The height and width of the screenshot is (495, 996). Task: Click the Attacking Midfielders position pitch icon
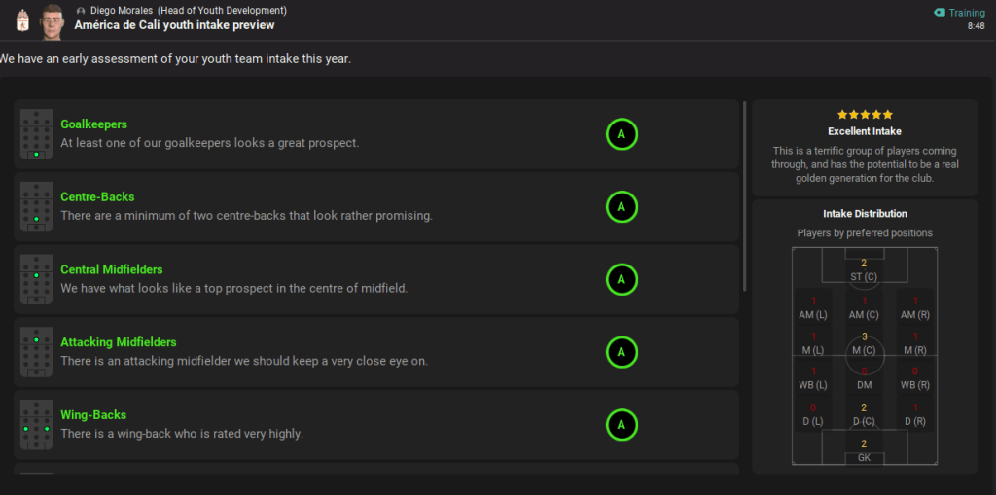[x=36, y=352]
